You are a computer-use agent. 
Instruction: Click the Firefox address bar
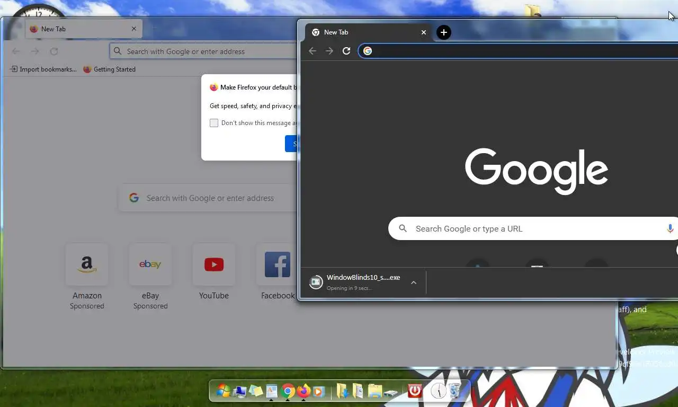[203, 51]
